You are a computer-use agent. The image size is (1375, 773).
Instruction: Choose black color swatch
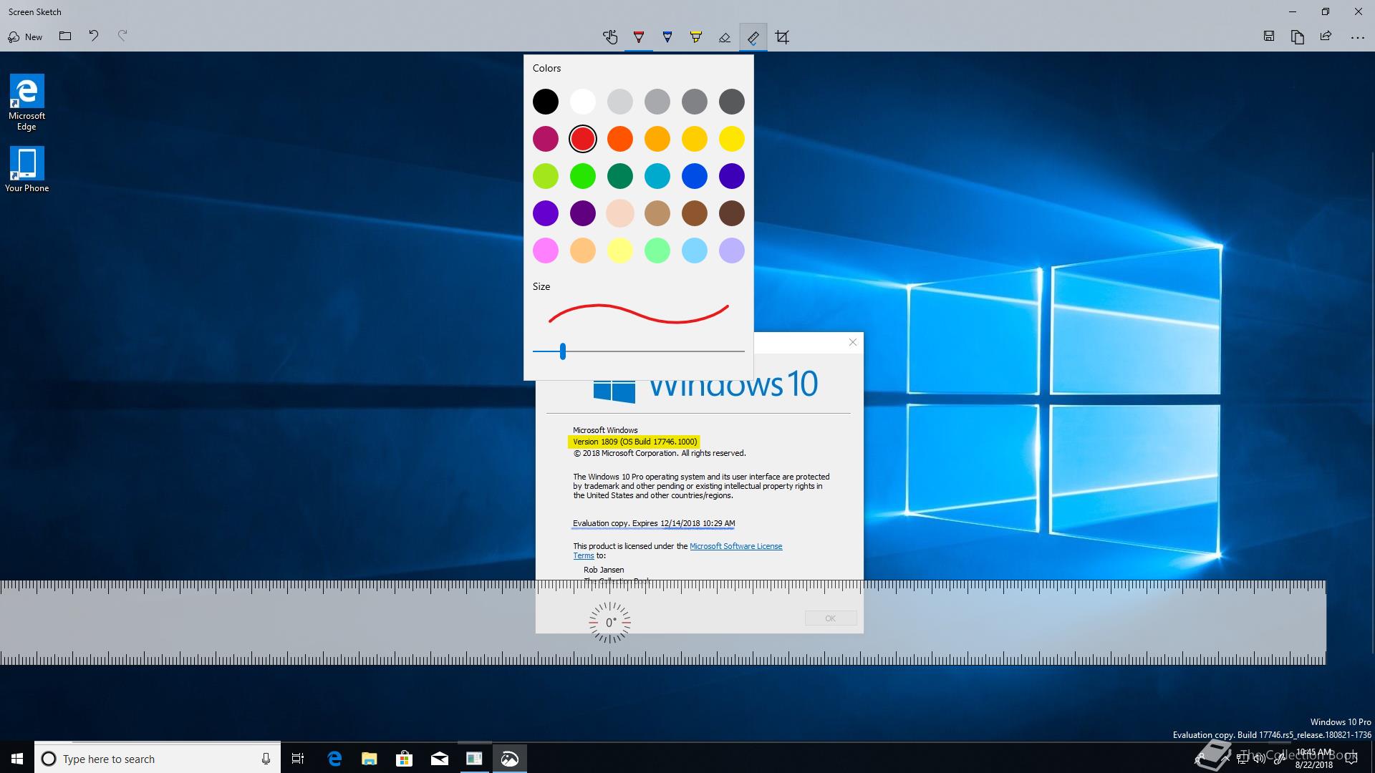click(x=546, y=102)
